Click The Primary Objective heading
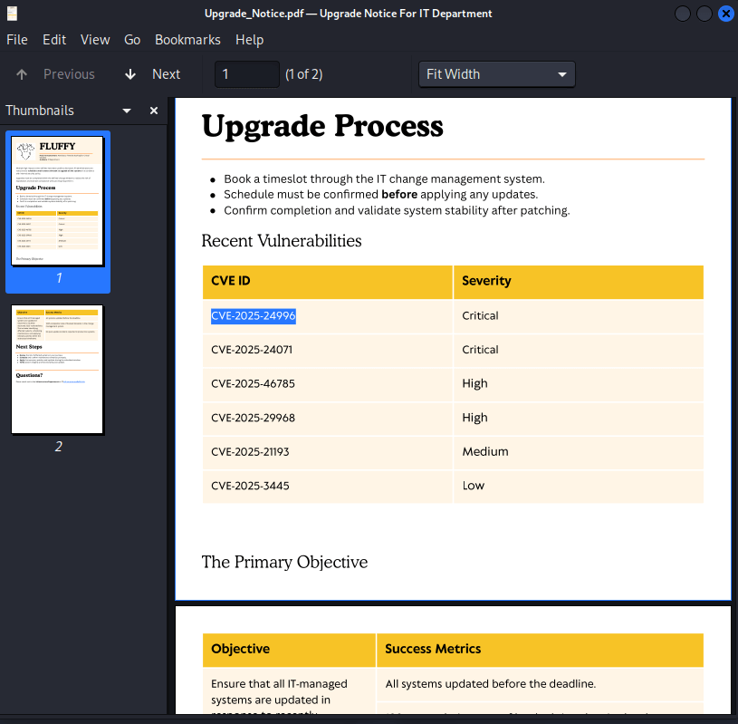Screen dimensions: 738x724 [x=284, y=562]
